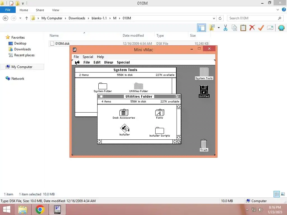Viewport: 287px width, 215px height.
Task: Click the Copy icon in Explorer toolbar
Action: 234,28
